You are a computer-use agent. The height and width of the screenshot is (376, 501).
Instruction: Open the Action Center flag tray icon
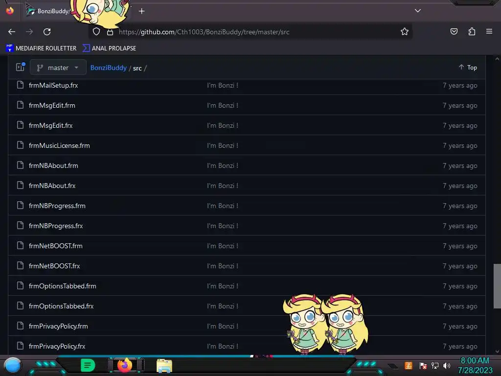tap(423, 365)
